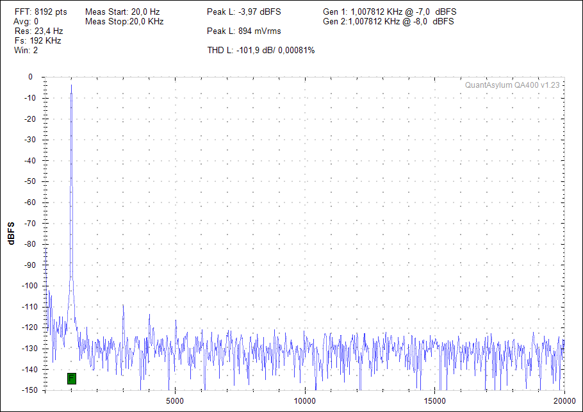Select 'Meas Stop:20,0 KHz' text
Screen dimensions: 583x412
(124, 22)
